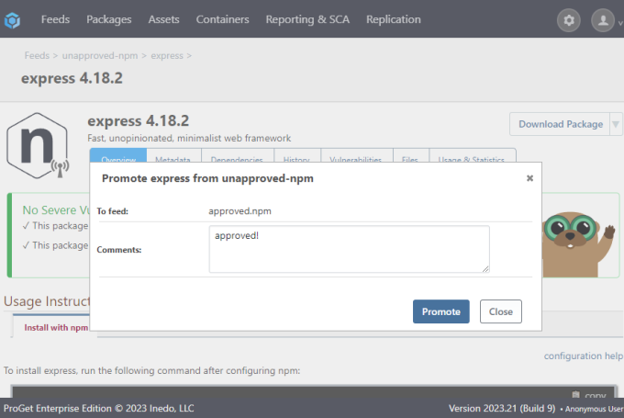Click into the Comments text box

pyautogui.click(x=349, y=249)
